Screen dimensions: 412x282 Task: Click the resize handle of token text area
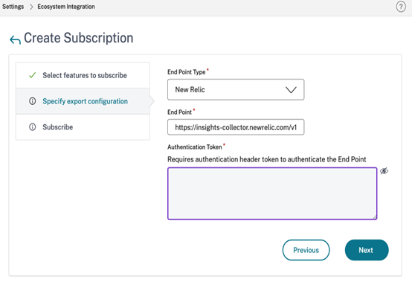click(374, 217)
